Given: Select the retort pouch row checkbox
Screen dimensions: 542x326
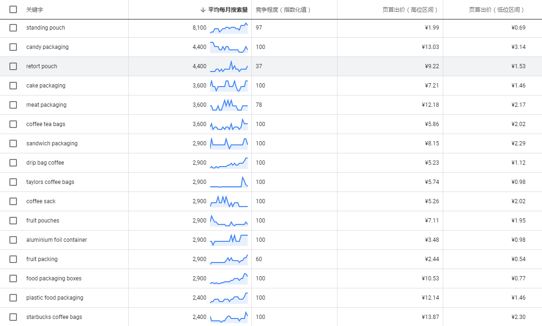Looking at the screenshot, I should tap(13, 66).
